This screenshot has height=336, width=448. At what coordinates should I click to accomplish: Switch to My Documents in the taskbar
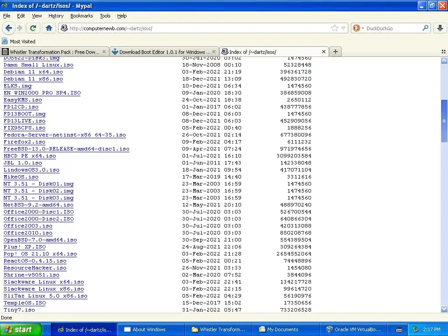[x=285, y=329]
